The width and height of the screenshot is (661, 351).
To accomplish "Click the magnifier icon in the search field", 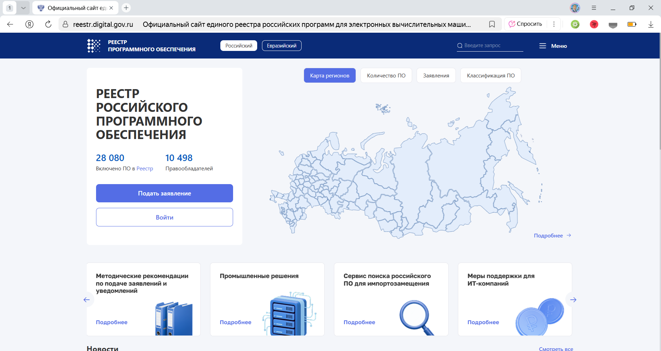I will point(460,45).
